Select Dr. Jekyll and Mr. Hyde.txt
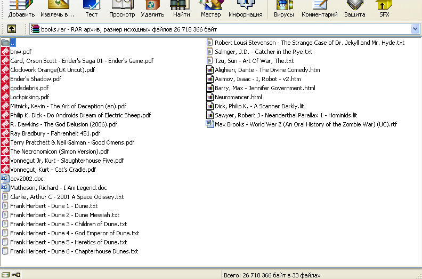 [x=310, y=43]
